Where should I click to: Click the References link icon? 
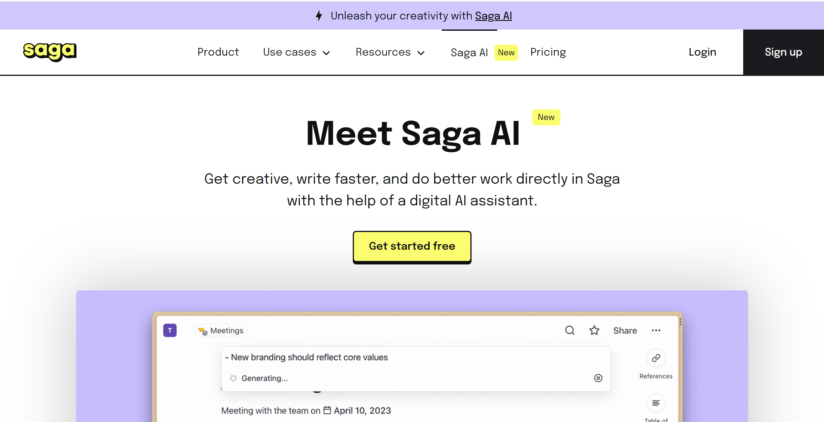pos(656,358)
